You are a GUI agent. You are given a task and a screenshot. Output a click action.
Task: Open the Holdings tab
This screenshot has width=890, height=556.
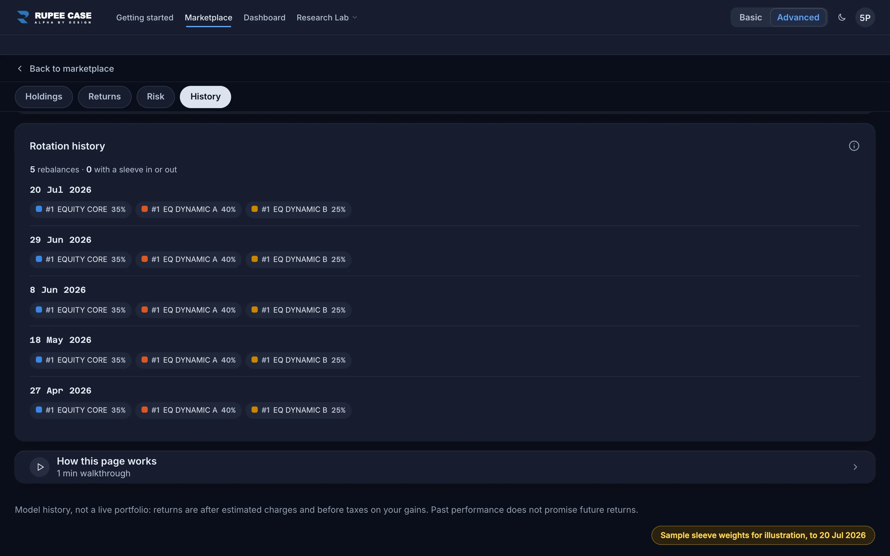(x=44, y=97)
